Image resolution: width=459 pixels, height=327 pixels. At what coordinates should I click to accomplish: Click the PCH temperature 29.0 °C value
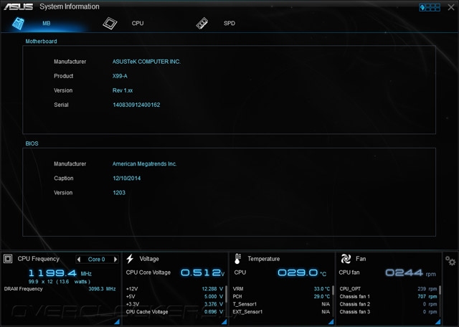322,297
